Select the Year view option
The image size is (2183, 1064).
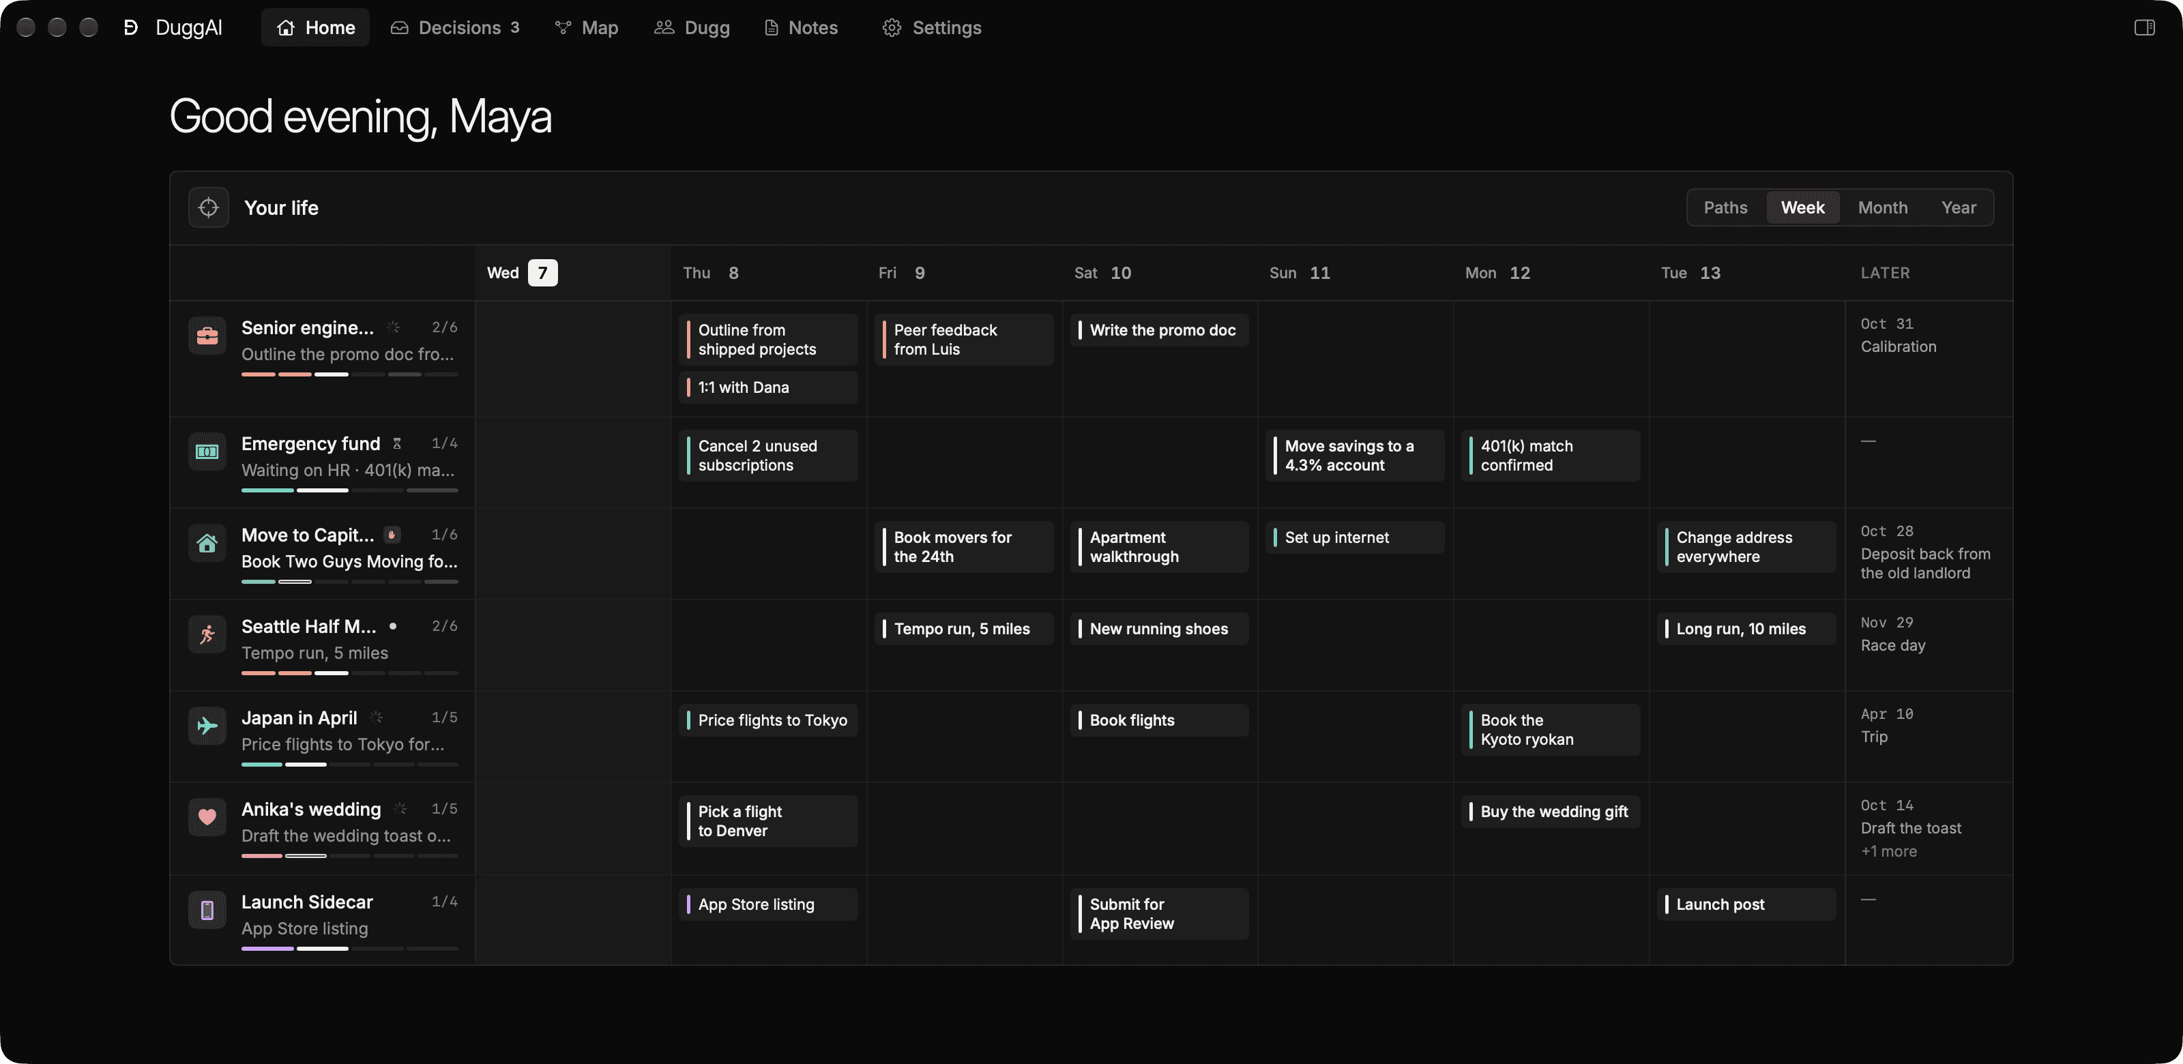1959,207
